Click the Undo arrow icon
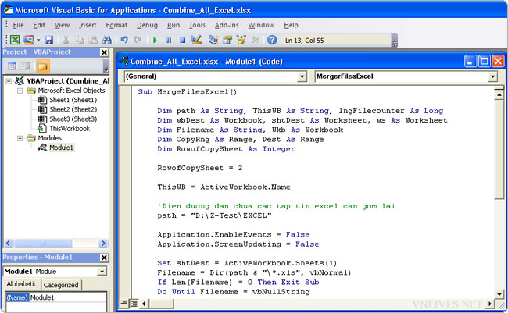This screenshot has width=508, height=313. point(124,40)
